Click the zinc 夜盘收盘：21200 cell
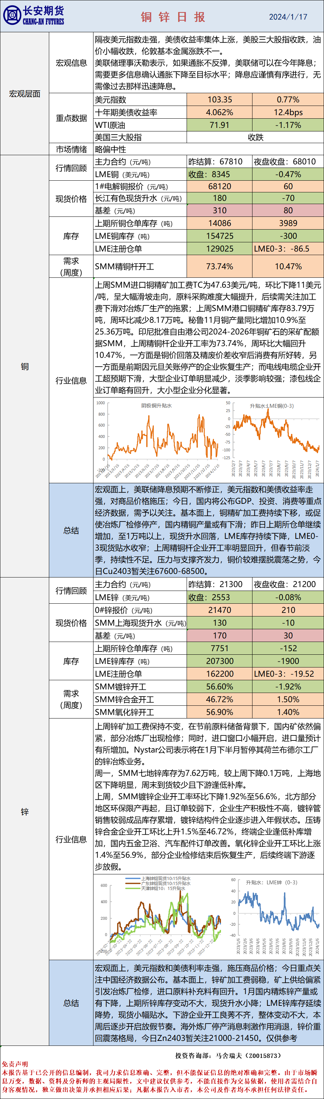Screen dimensions: 324x1099 [x=288, y=585]
